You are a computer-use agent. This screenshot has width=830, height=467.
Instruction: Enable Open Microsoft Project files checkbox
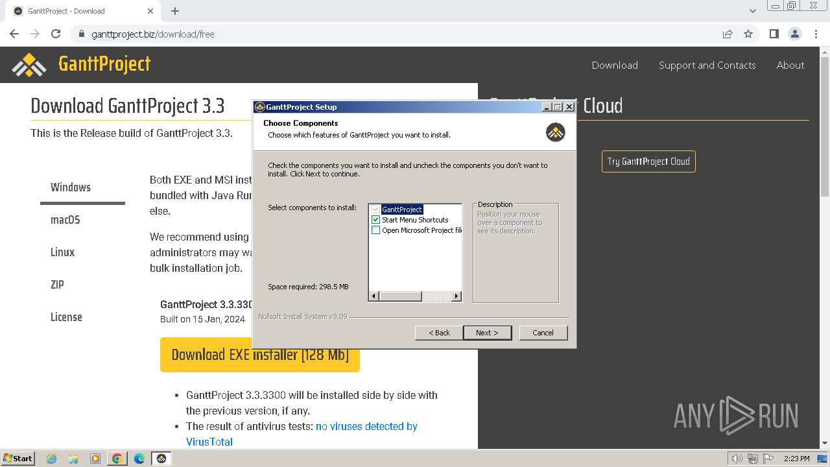click(375, 230)
